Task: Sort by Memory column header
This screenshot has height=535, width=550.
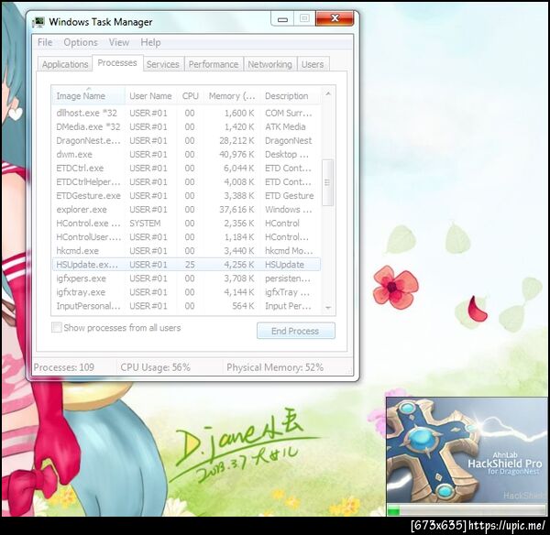Action: pos(232,95)
